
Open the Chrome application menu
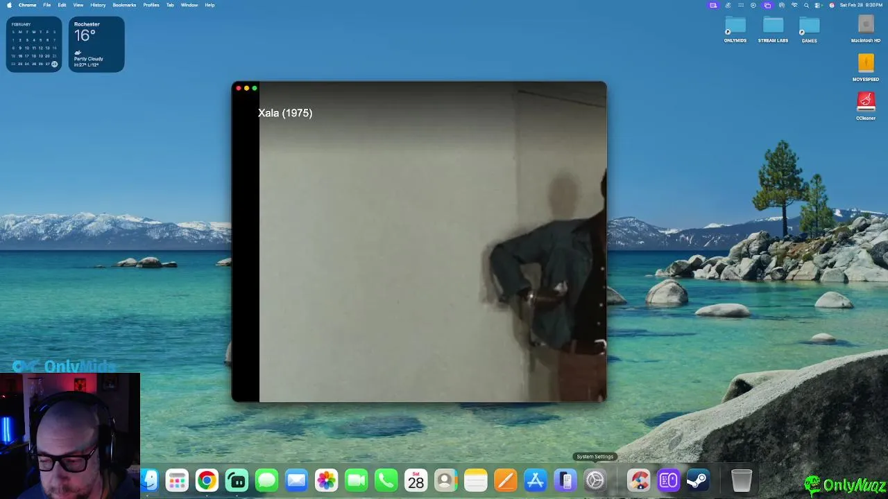click(x=27, y=5)
